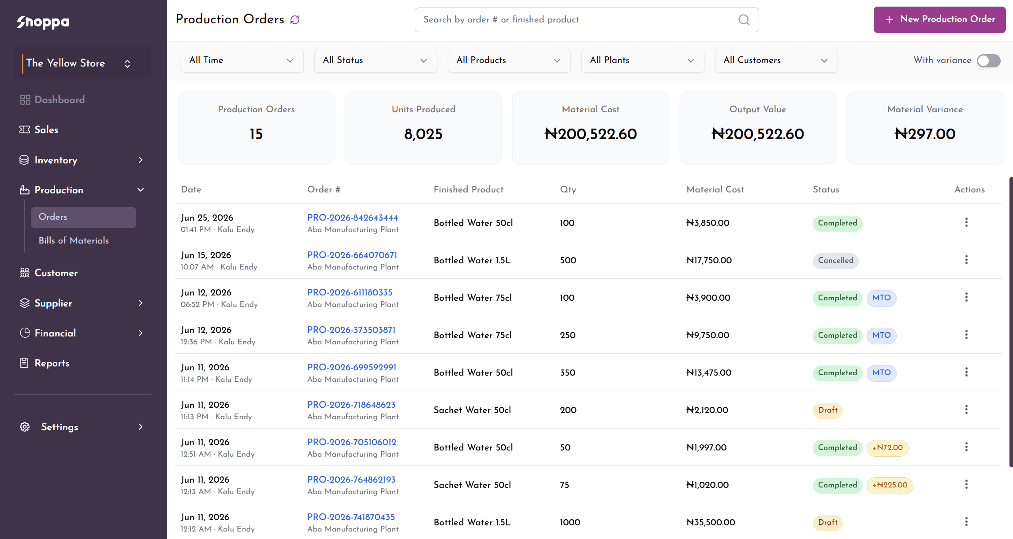
Task: Click the refresh icon beside Production Orders
Action: coord(295,20)
